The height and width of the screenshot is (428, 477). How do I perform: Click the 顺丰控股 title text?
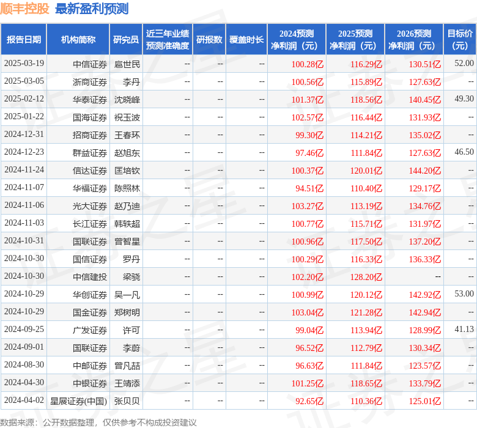pos(24,9)
